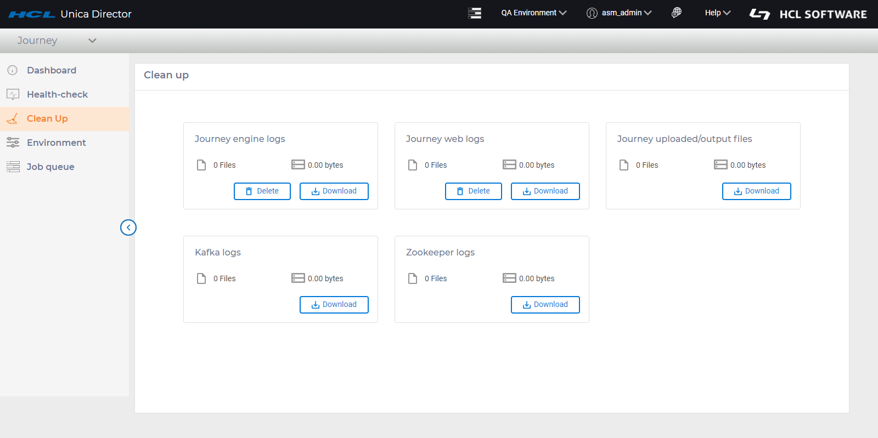Click the HCL Software logo

point(808,14)
